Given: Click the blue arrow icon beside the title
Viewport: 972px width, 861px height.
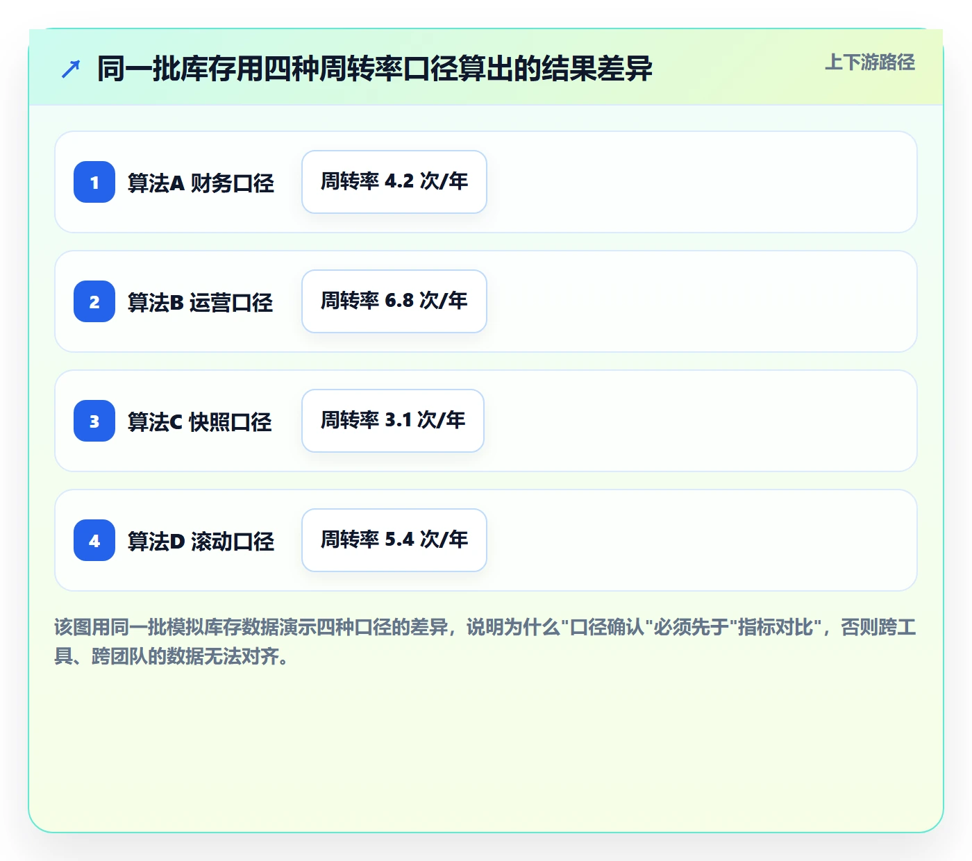Looking at the screenshot, I should (x=71, y=69).
